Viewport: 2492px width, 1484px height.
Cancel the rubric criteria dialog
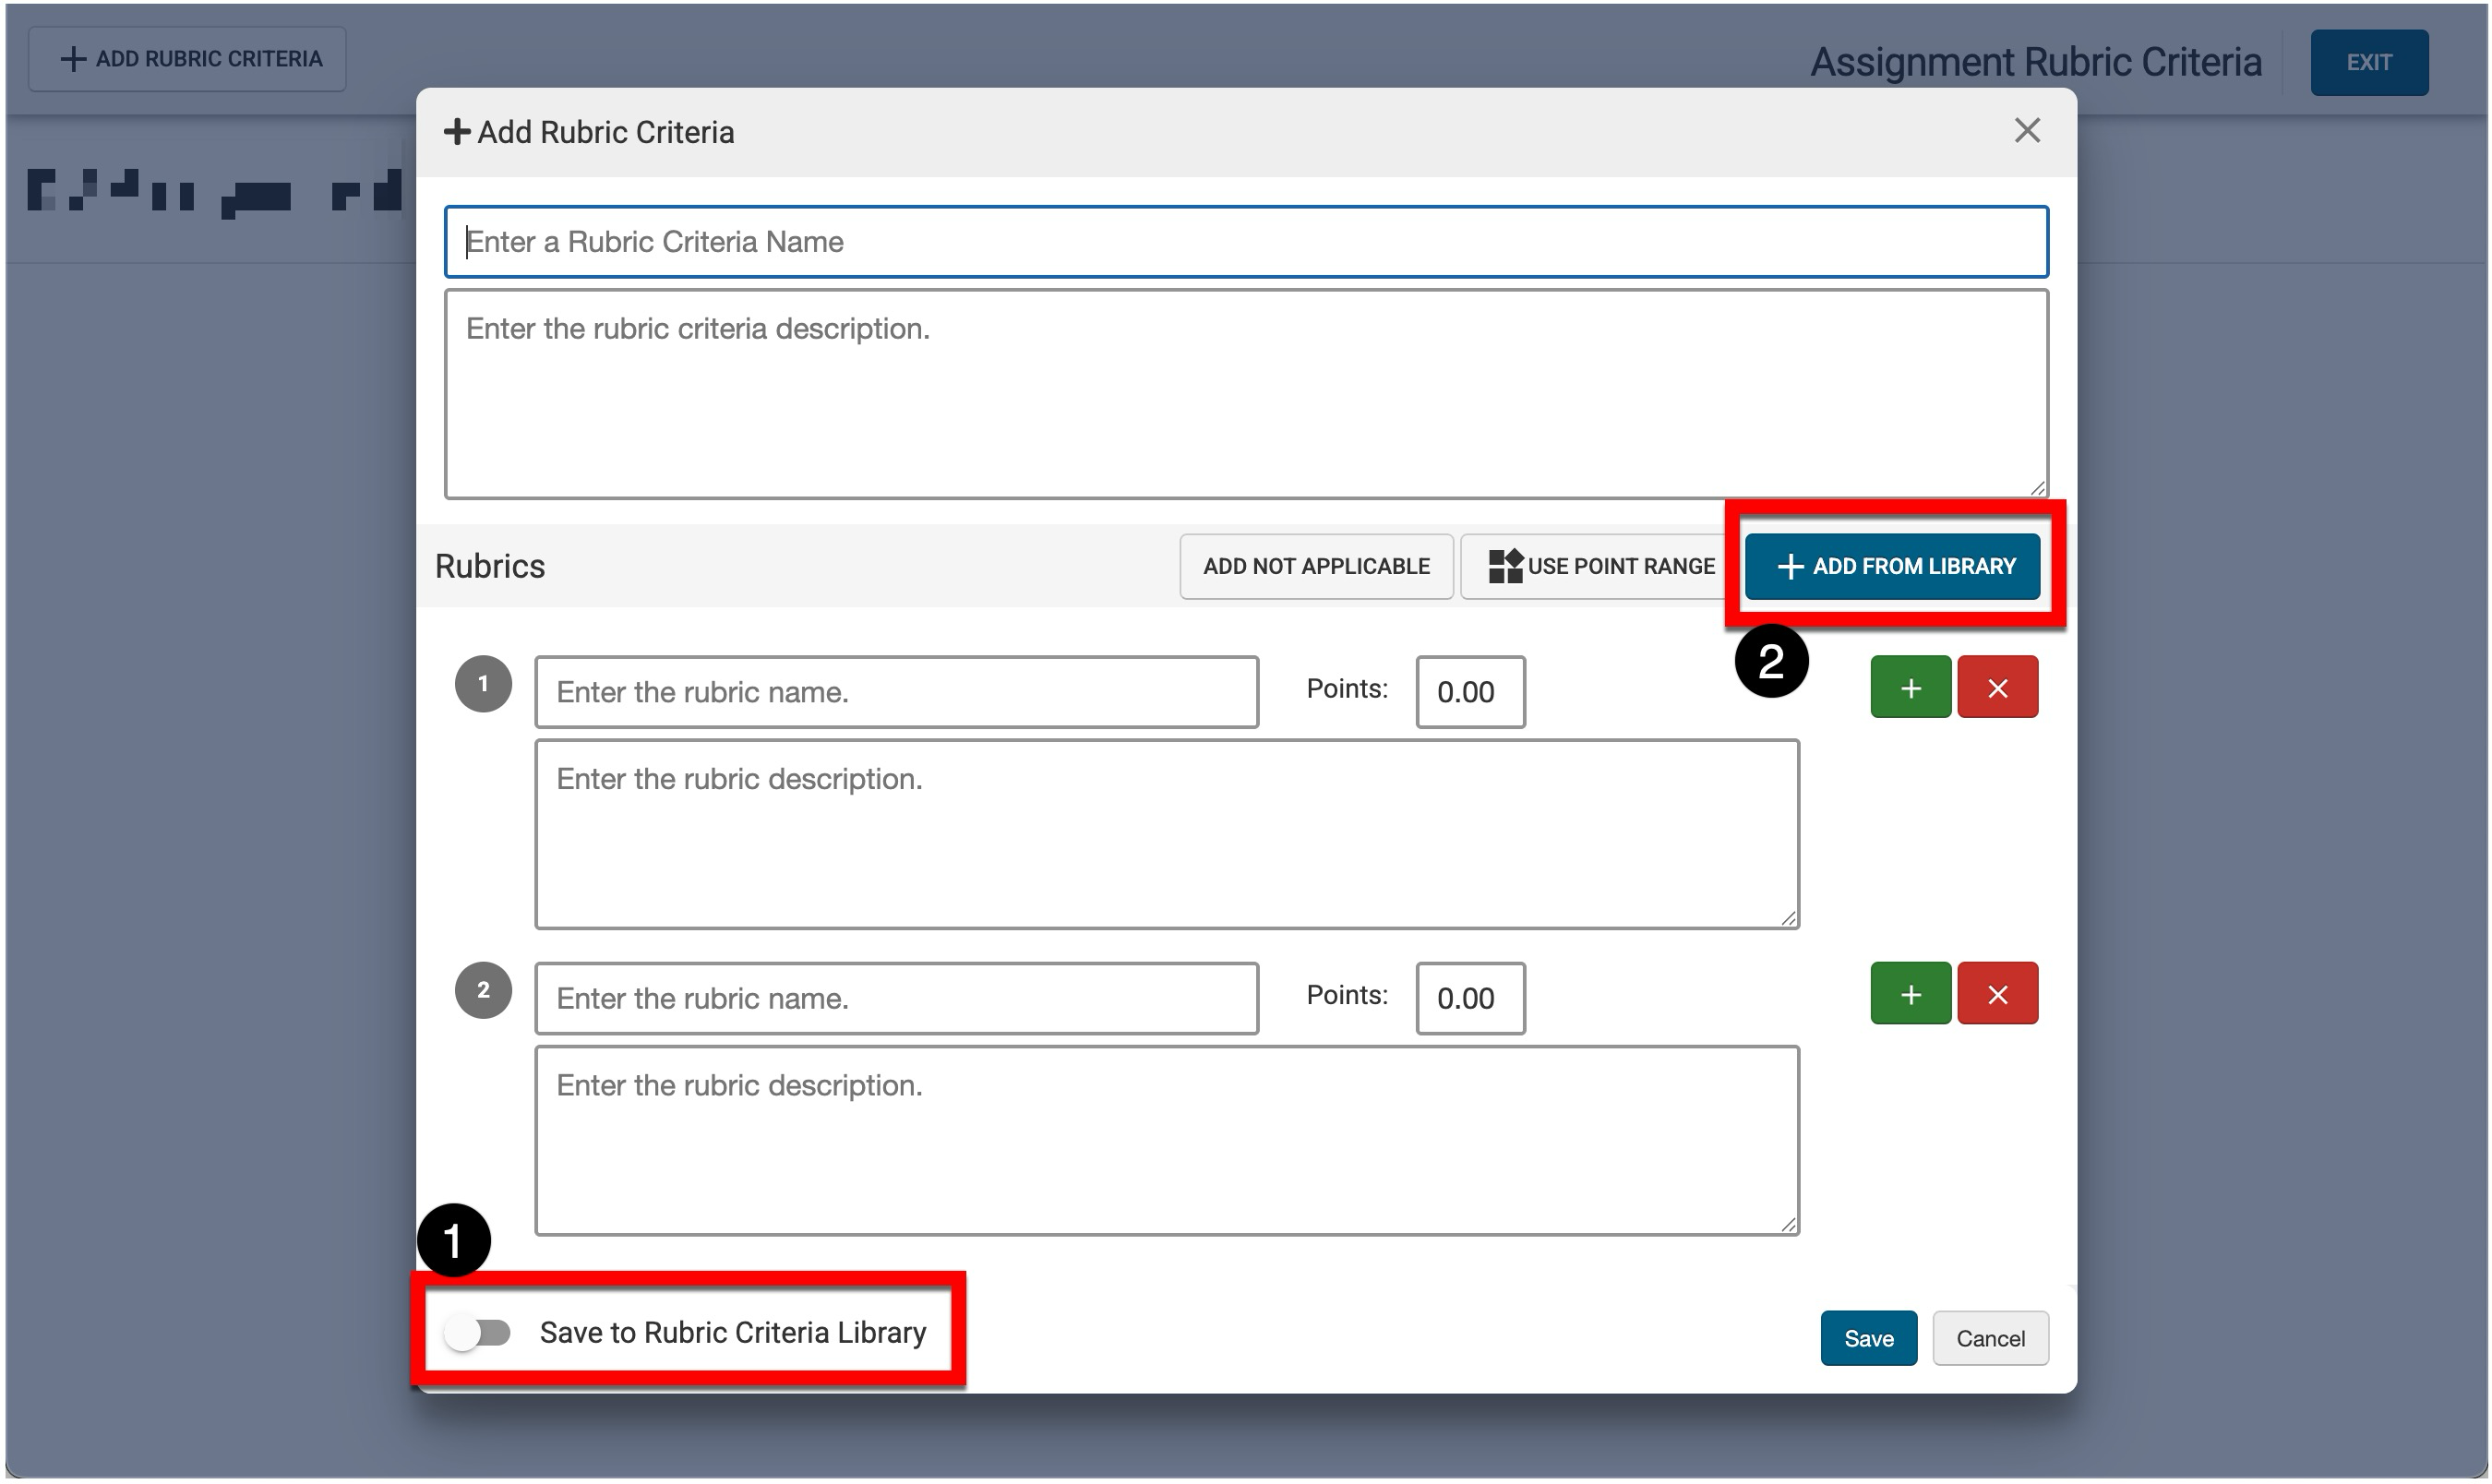click(x=1989, y=1338)
